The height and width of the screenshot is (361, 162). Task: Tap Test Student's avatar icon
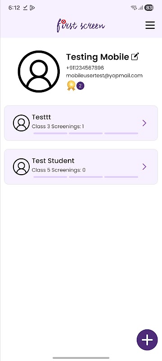coord(21,167)
